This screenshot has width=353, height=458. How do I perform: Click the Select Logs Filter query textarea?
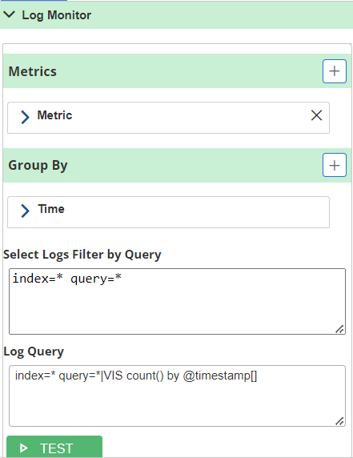(x=177, y=301)
